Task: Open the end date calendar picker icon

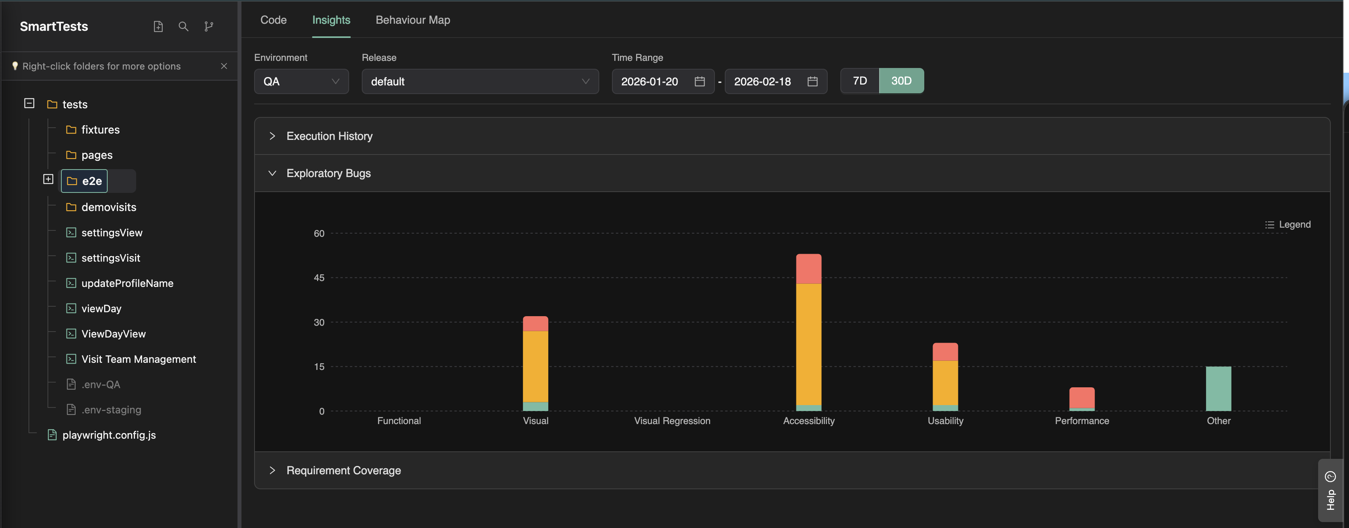Action: click(x=812, y=81)
